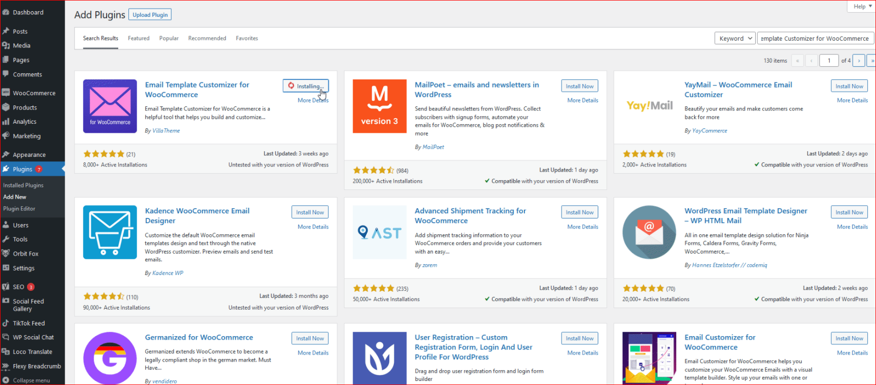Click the TikTok Feed icon

click(6, 323)
